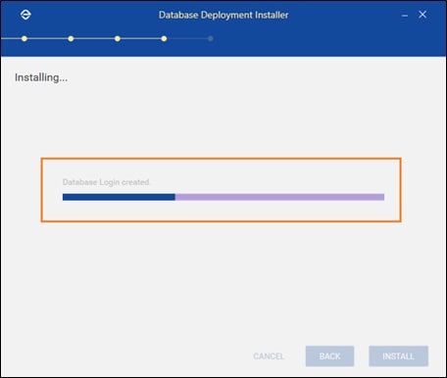Close the installer with the X icon
The width and height of the screenshot is (447, 378).
[422, 15]
